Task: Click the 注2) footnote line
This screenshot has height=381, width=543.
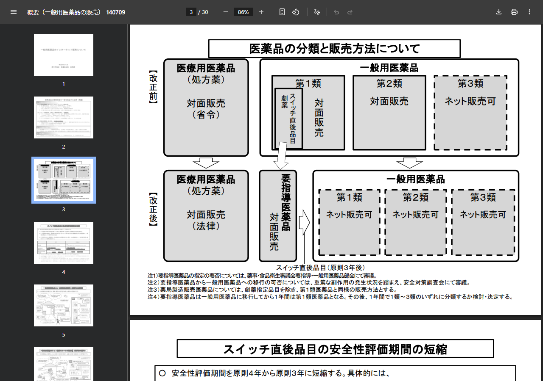Action: pos(308,283)
